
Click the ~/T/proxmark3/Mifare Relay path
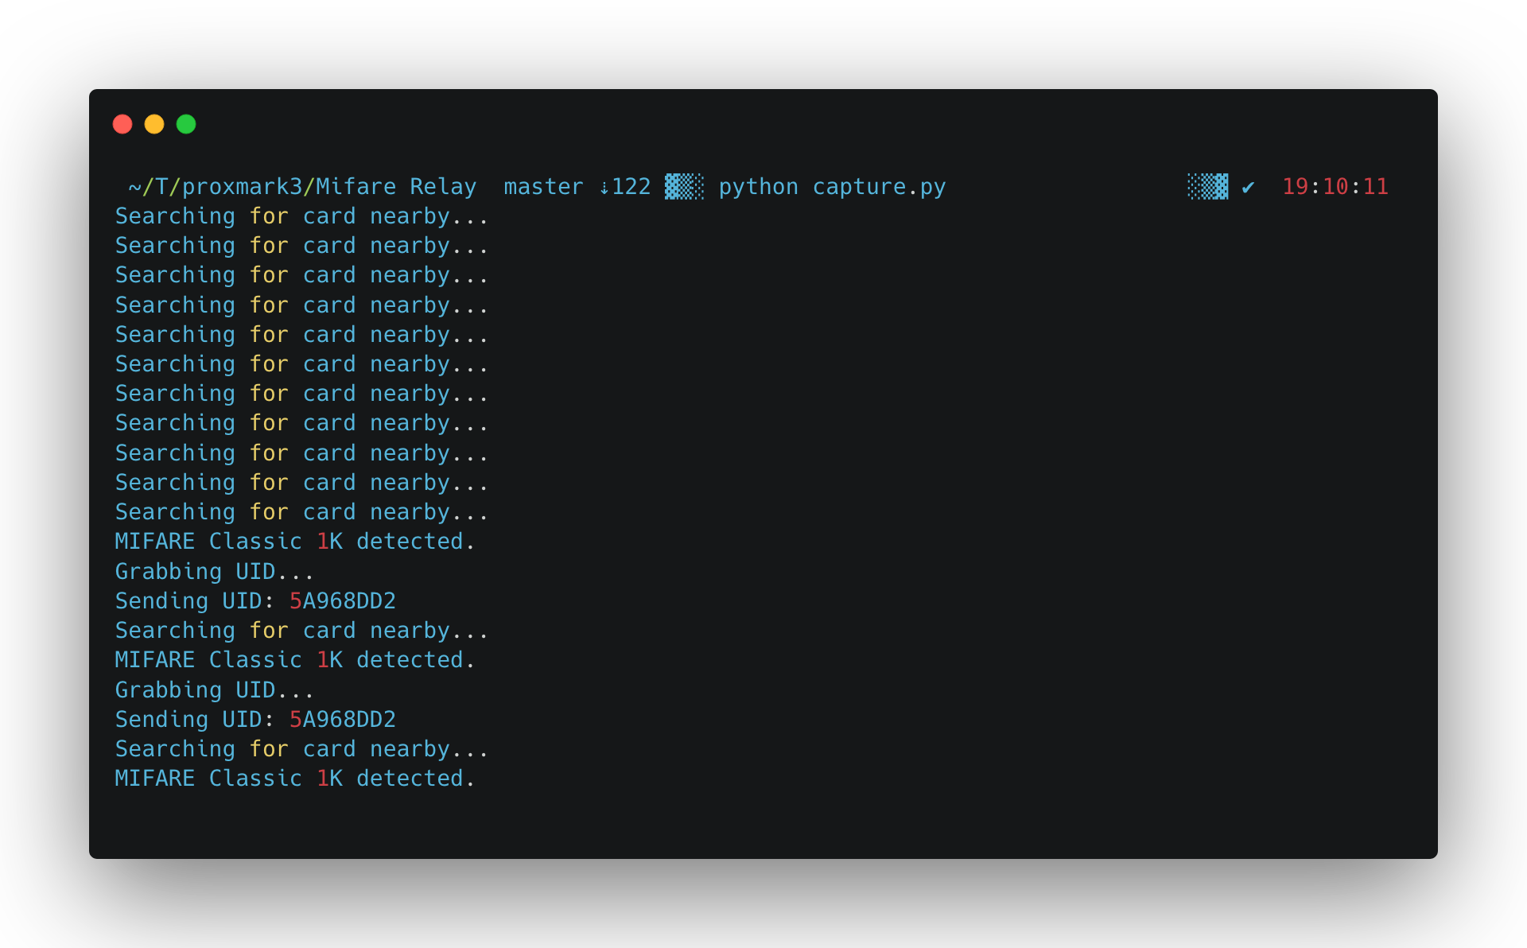(x=302, y=187)
